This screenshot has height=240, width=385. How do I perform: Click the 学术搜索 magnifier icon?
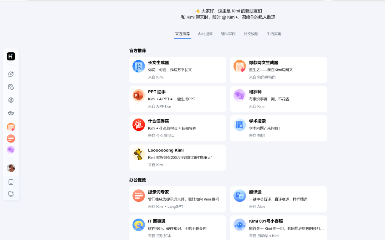point(239,125)
